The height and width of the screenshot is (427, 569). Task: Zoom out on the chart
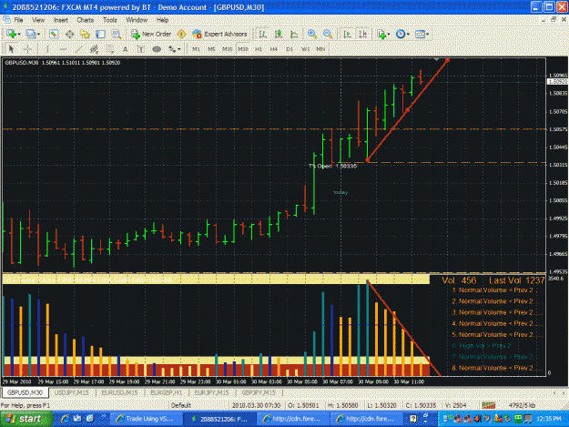[328, 34]
